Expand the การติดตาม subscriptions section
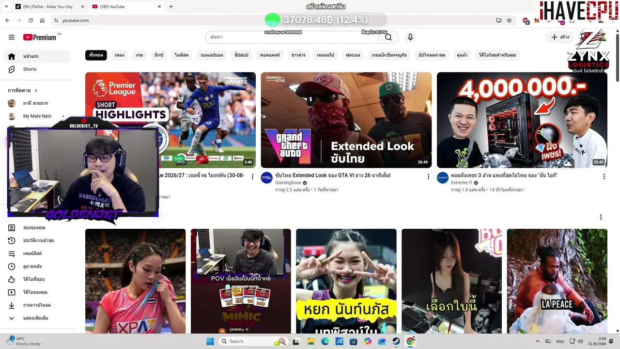 point(23,91)
